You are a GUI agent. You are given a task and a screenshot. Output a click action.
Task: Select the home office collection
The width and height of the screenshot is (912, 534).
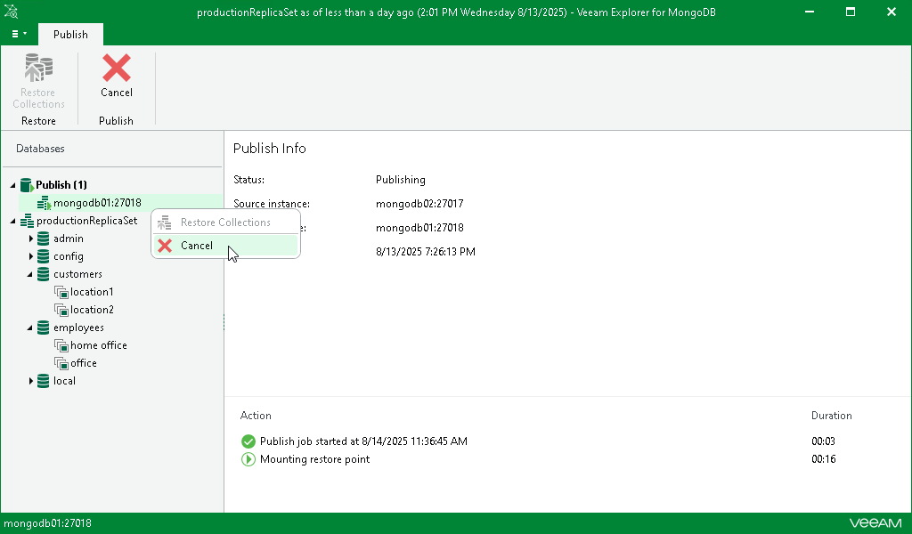point(98,345)
